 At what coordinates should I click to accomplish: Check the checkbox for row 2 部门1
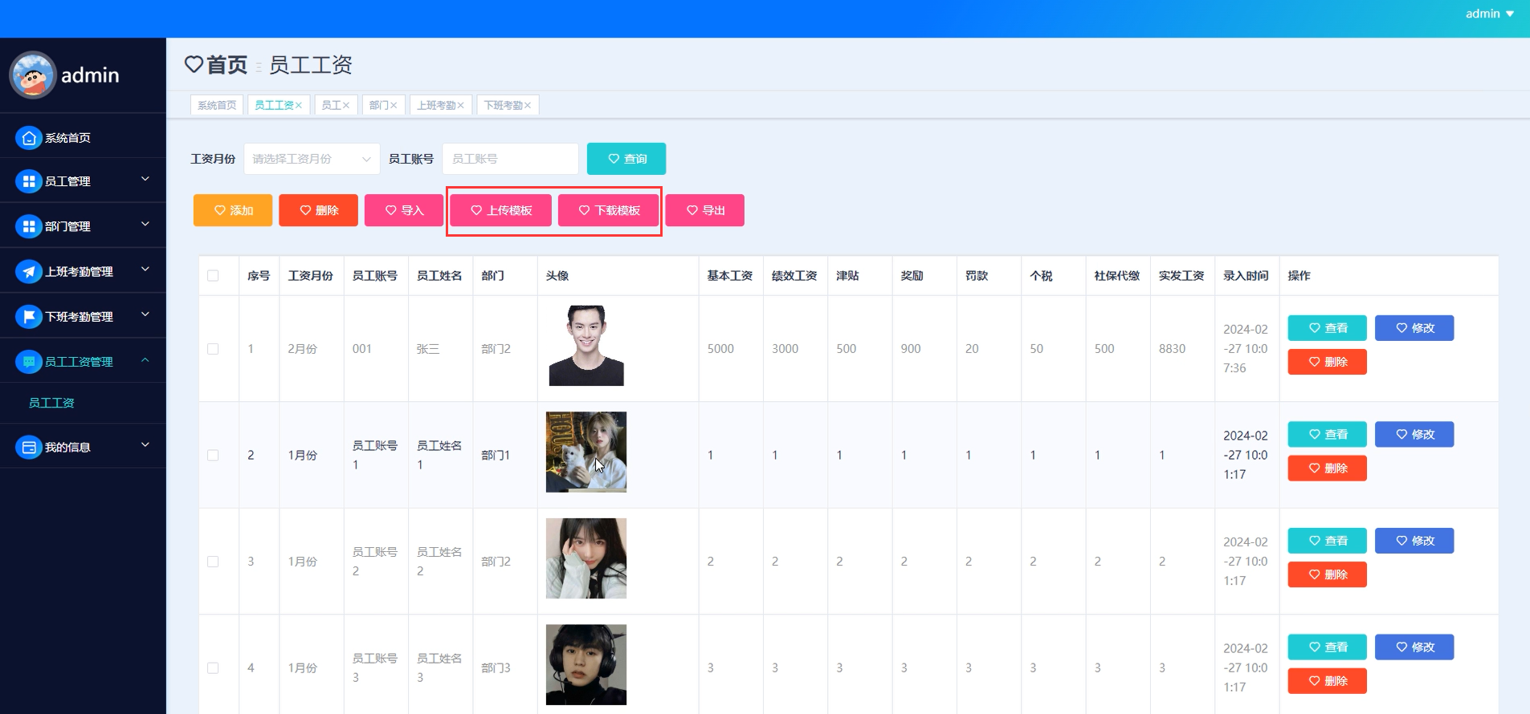point(213,456)
